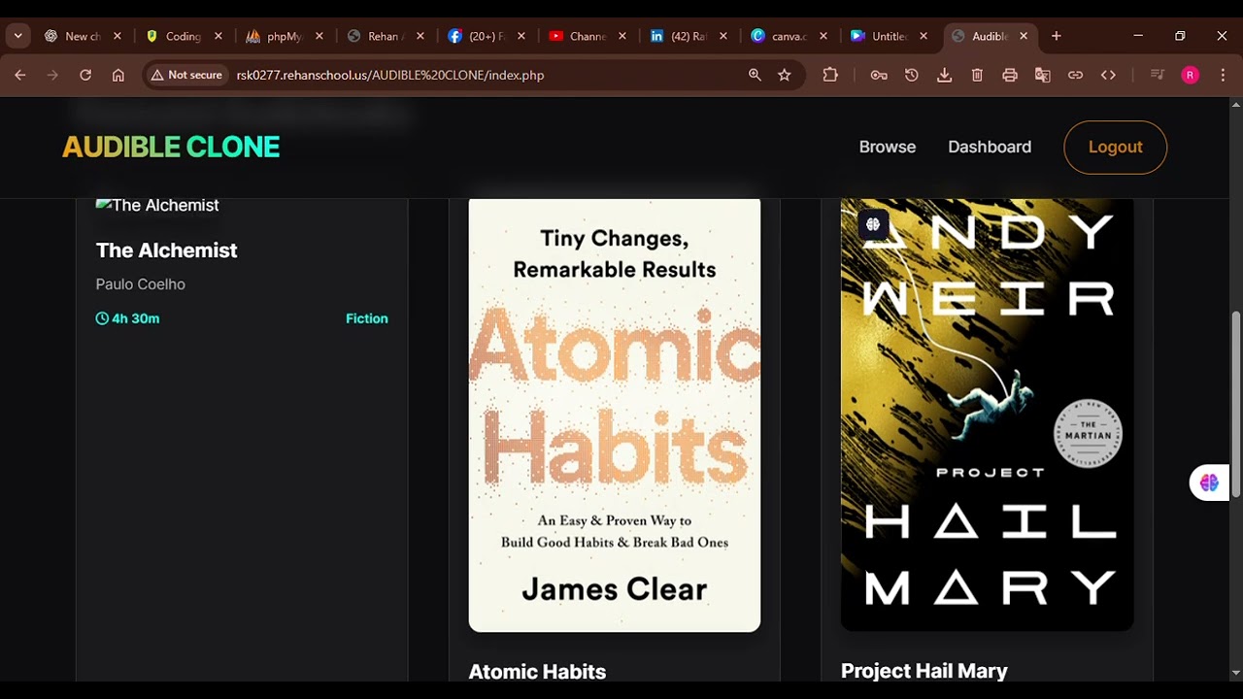Open the media control playlist icon
Viewport: 1243px width, 699px height.
click(1158, 75)
